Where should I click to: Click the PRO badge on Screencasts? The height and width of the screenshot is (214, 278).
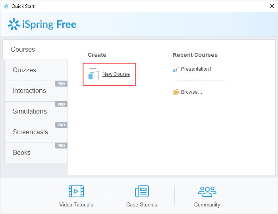coord(61,125)
